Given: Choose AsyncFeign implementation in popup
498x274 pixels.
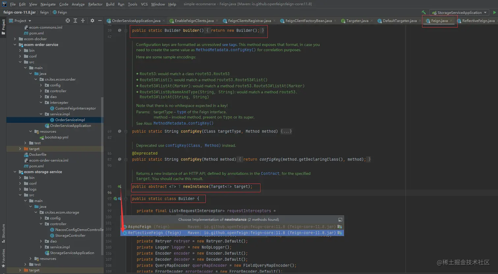Looking at the screenshot, I should 232,227.
